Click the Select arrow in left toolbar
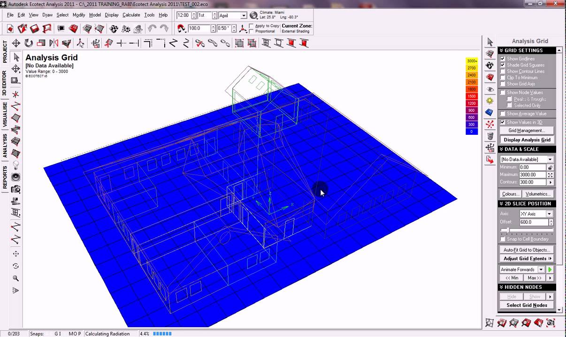This screenshot has width=566, height=337. coord(16,57)
